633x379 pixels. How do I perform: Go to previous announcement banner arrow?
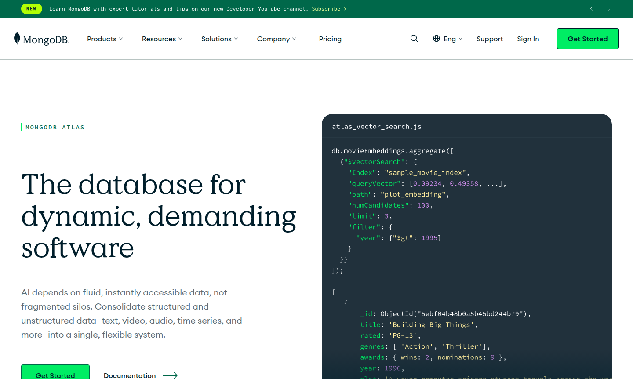pyautogui.click(x=592, y=9)
